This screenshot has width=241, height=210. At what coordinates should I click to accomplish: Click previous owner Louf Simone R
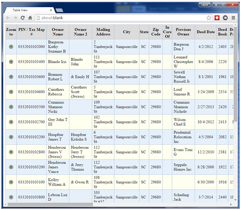pyautogui.click(x=183, y=92)
